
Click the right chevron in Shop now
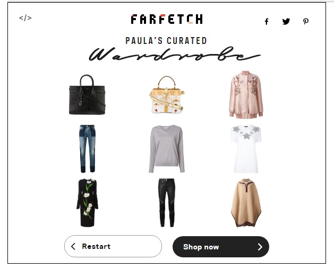[260, 247]
